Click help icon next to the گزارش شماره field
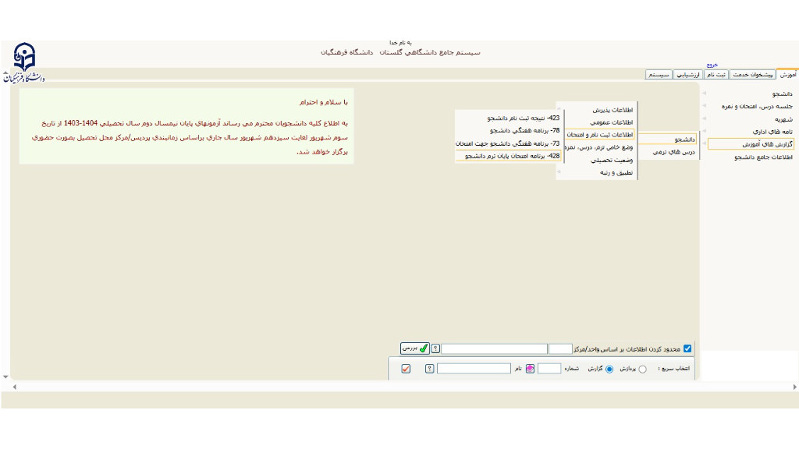The image size is (799, 449). point(428,368)
